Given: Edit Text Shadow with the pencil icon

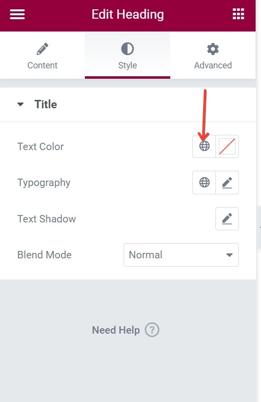Looking at the screenshot, I should click(x=227, y=218).
